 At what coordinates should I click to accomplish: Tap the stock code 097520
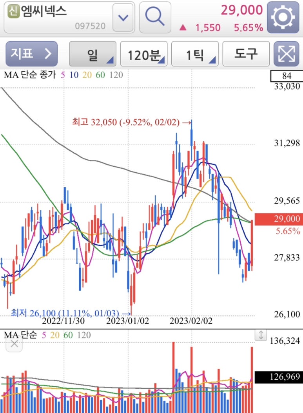[x=90, y=26]
